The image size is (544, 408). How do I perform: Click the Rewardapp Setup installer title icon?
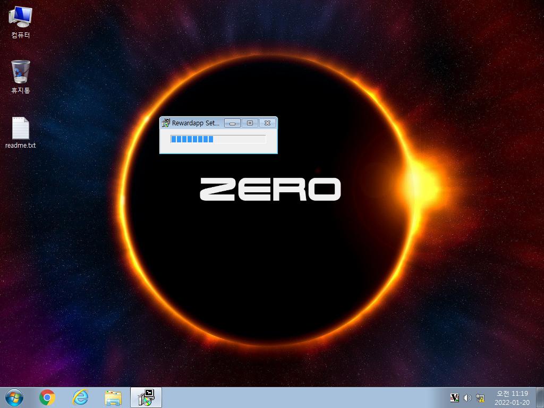166,123
